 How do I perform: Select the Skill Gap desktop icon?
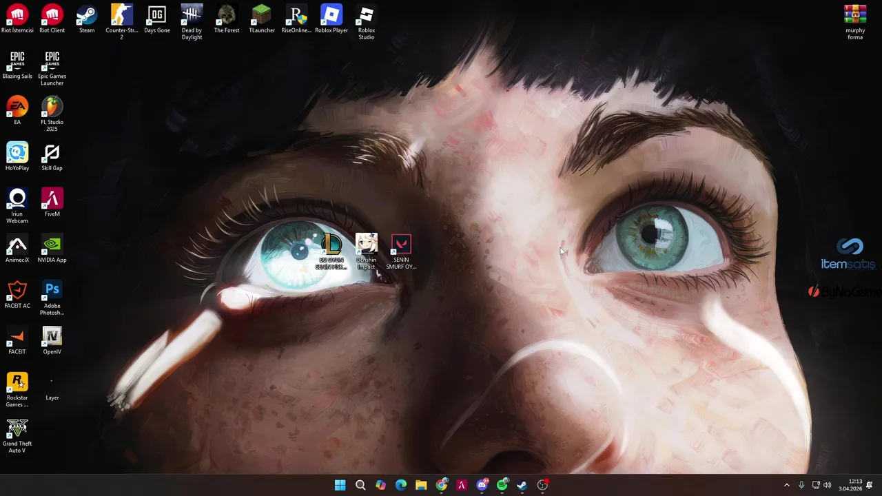tap(52, 156)
